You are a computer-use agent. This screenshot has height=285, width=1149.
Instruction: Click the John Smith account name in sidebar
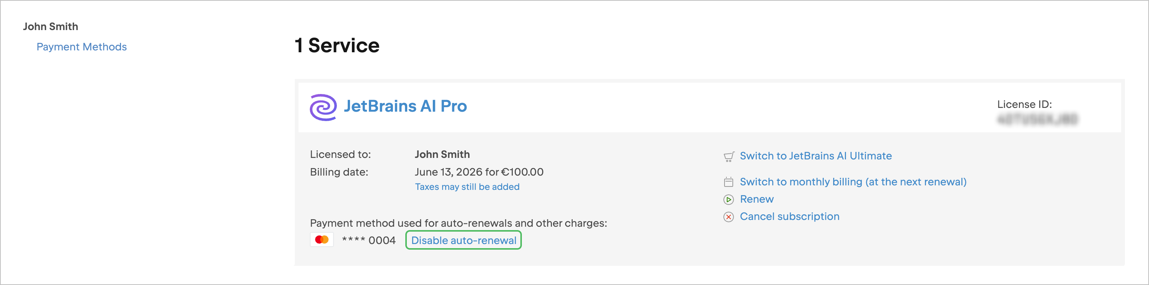pos(50,27)
